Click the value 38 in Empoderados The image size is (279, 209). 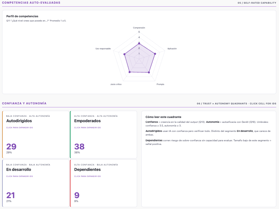[79, 147]
